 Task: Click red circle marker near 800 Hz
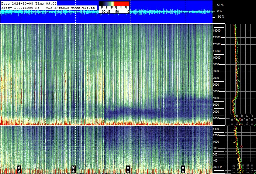pyautogui.click(x=242, y=147)
